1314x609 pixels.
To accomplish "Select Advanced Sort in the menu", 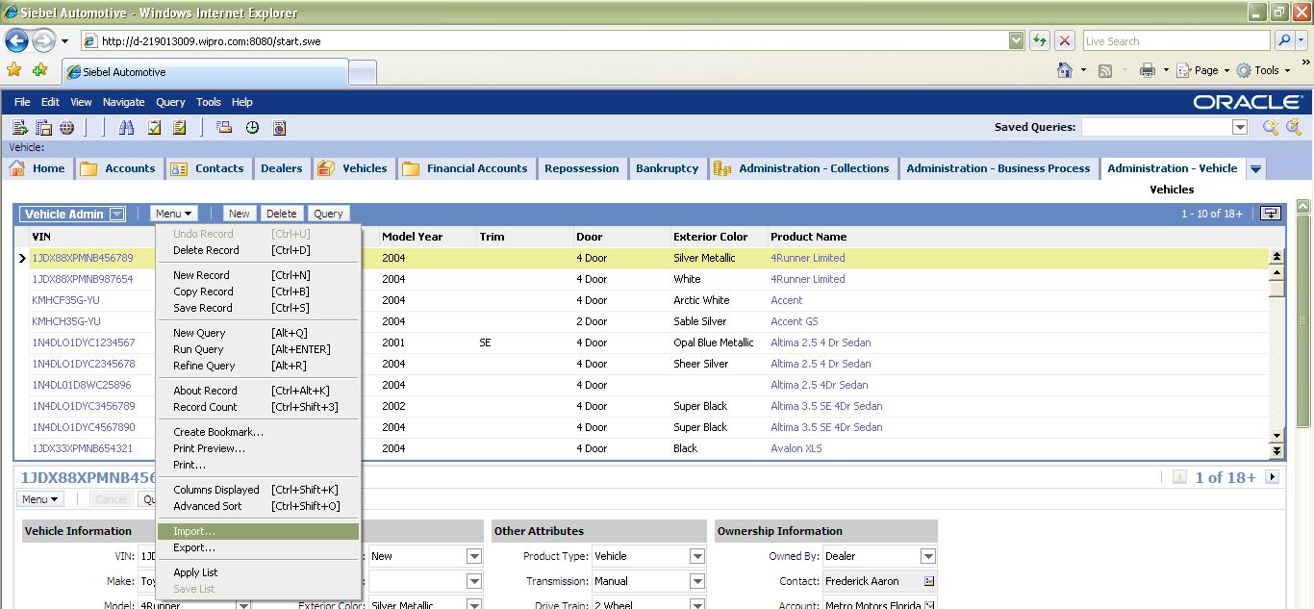I will (258, 506).
